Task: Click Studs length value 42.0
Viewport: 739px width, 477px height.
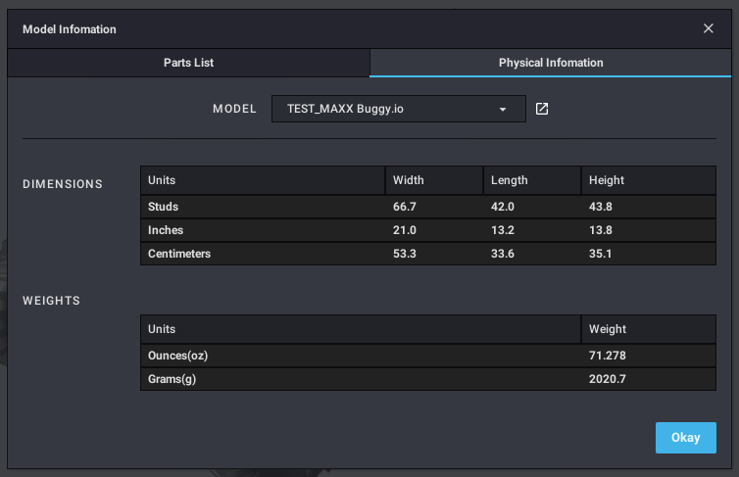Action: point(503,207)
